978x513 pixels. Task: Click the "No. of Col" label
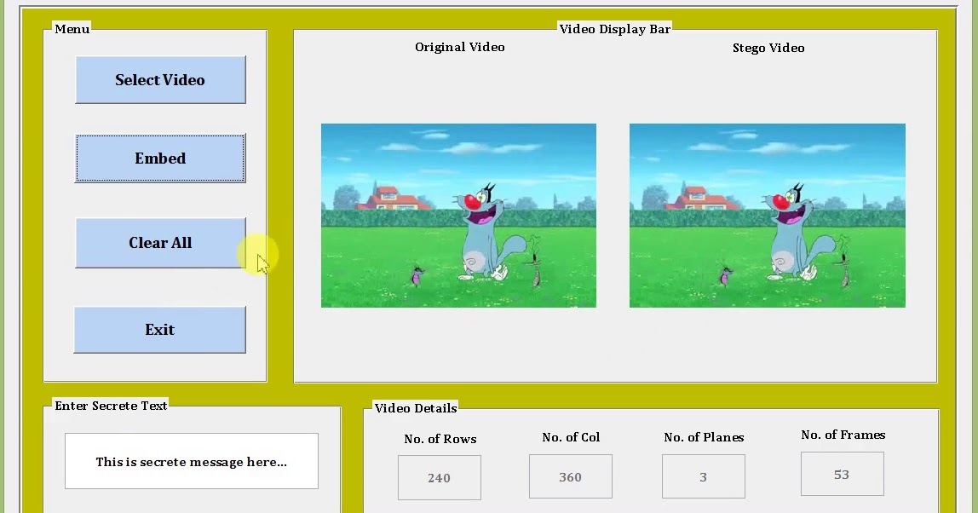pos(571,437)
